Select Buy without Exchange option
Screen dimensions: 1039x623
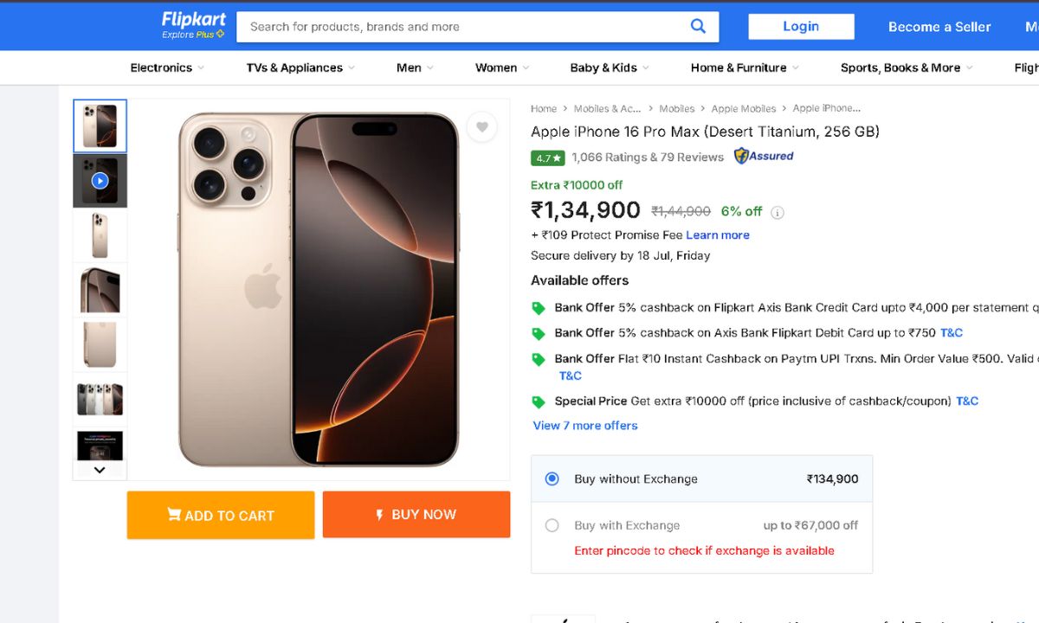pyautogui.click(x=552, y=478)
